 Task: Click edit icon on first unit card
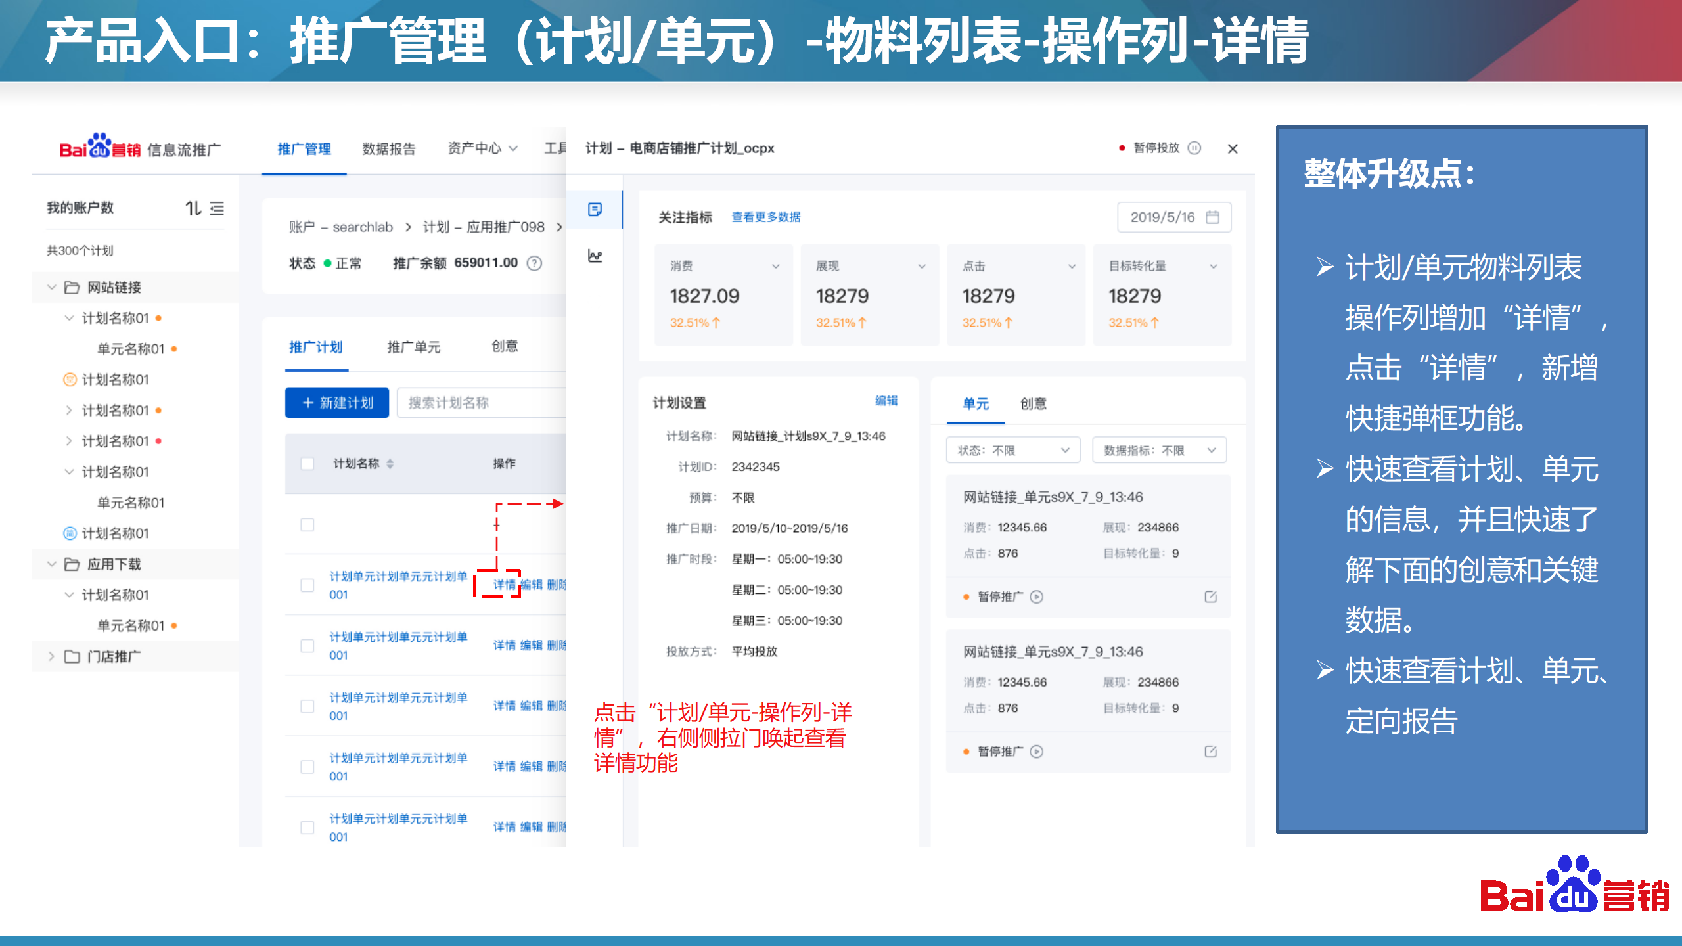pyautogui.click(x=1210, y=597)
